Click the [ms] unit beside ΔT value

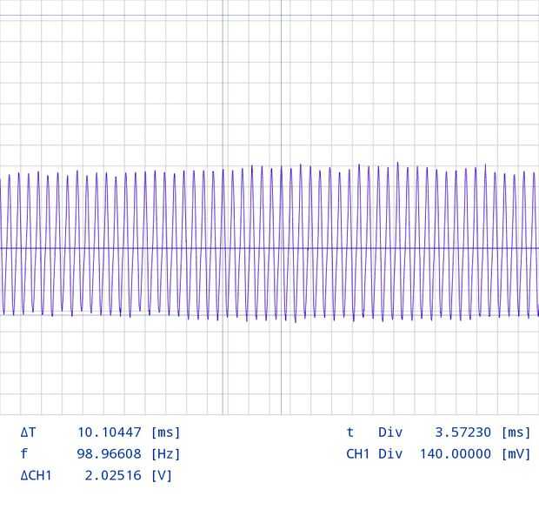click(166, 432)
